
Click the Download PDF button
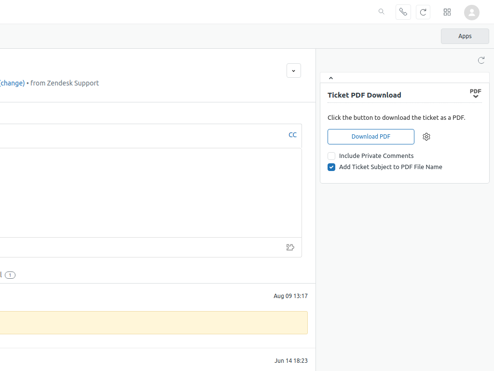click(x=370, y=137)
